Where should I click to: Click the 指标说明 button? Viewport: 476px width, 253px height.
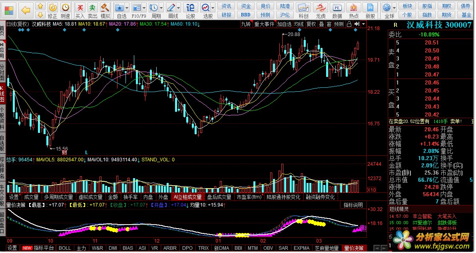click(353, 205)
